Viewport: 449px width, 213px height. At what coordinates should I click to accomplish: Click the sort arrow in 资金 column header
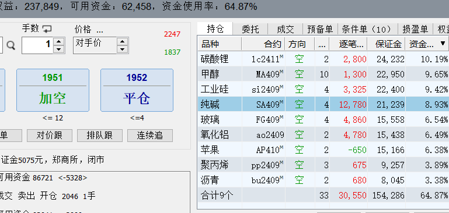[443, 44]
